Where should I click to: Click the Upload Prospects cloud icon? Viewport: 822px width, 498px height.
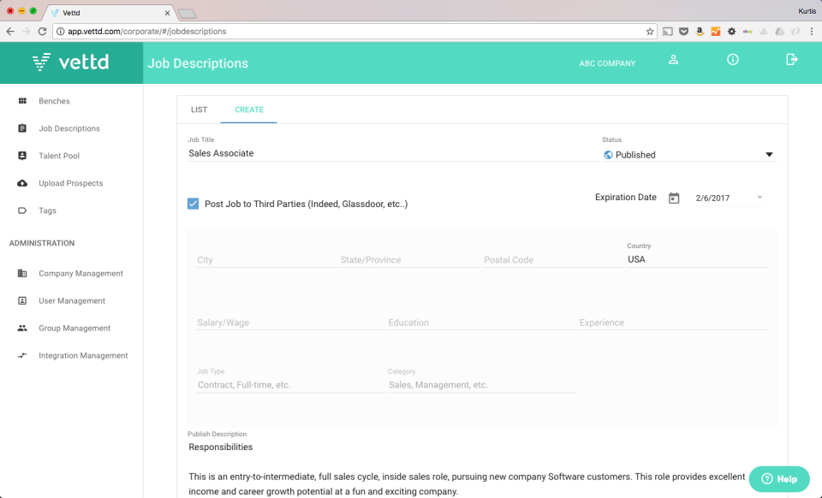point(22,183)
